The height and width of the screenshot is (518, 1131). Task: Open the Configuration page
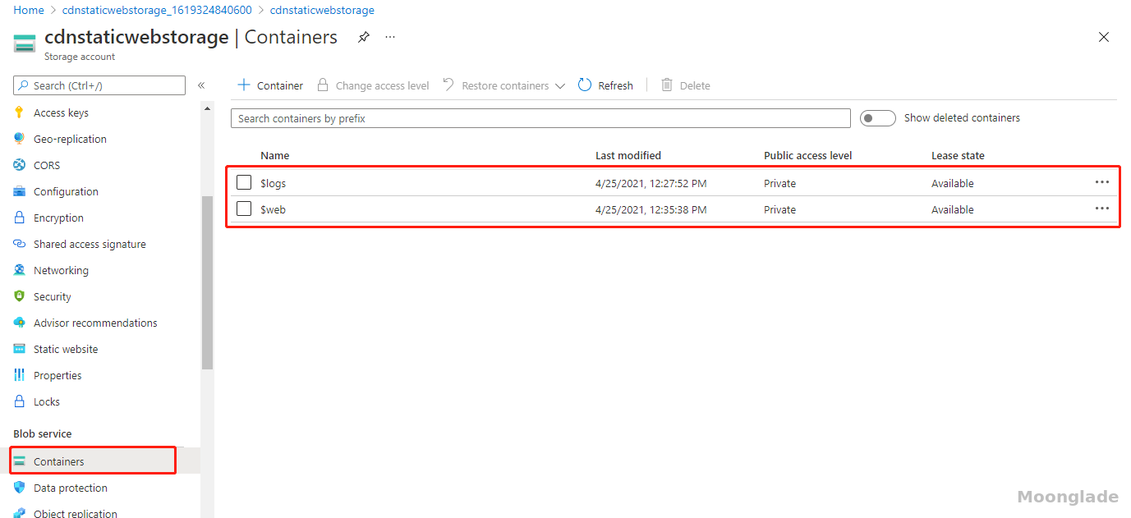tap(66, 191)
